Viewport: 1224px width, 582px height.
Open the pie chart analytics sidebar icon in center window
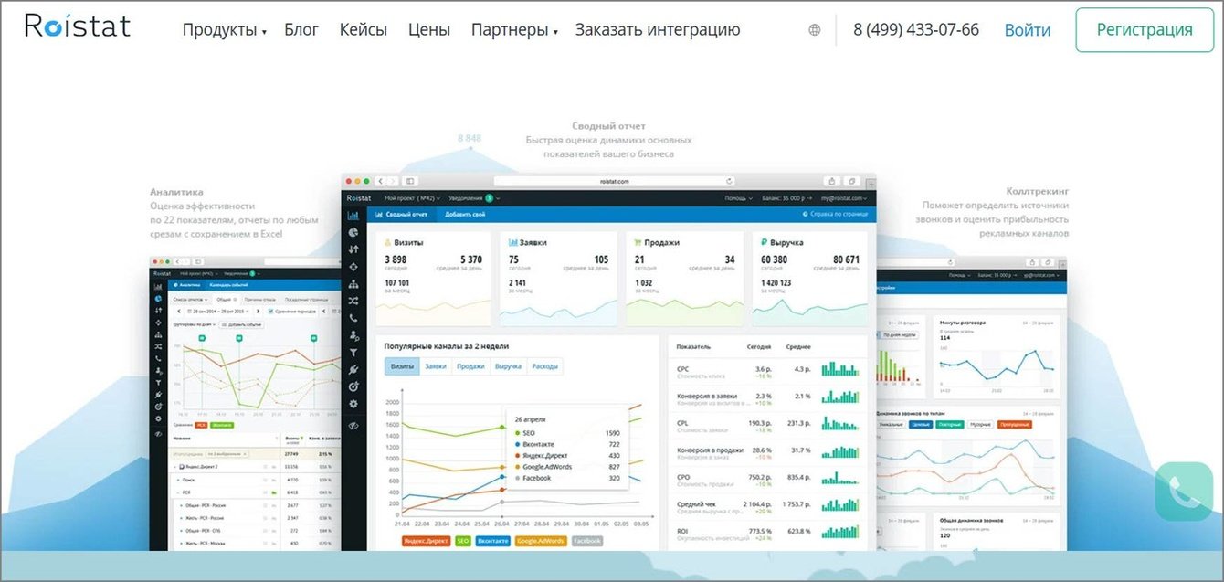[x=353, y=232]
